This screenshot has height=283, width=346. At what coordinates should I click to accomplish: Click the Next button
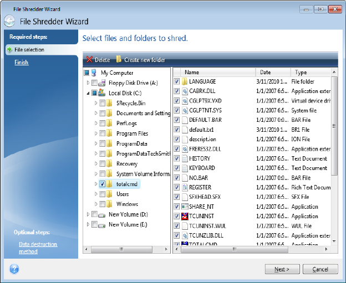282,269
